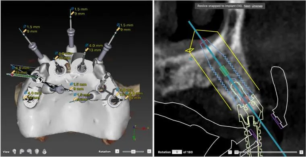306x157 pixels.
Task: Click the yellow triangular safety zone handle
Action: click(189, 50)
